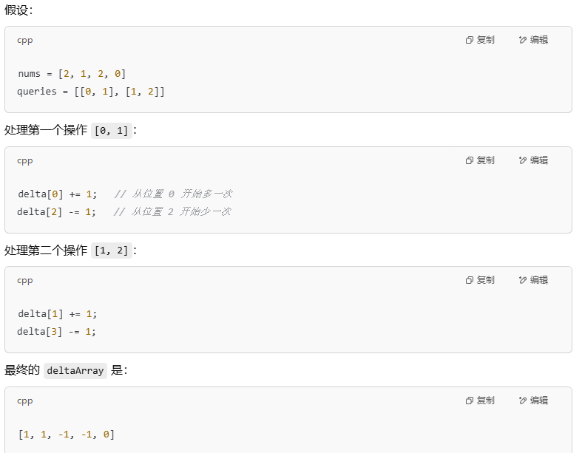Copy the final deltaArray result block
The image size is (582, 453).
480,401
